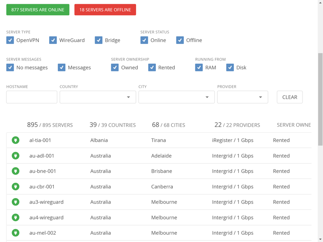Click the online plug icon for au-adl-001
The width and height of the screenshot is (323, 242).
coord(15,156)
